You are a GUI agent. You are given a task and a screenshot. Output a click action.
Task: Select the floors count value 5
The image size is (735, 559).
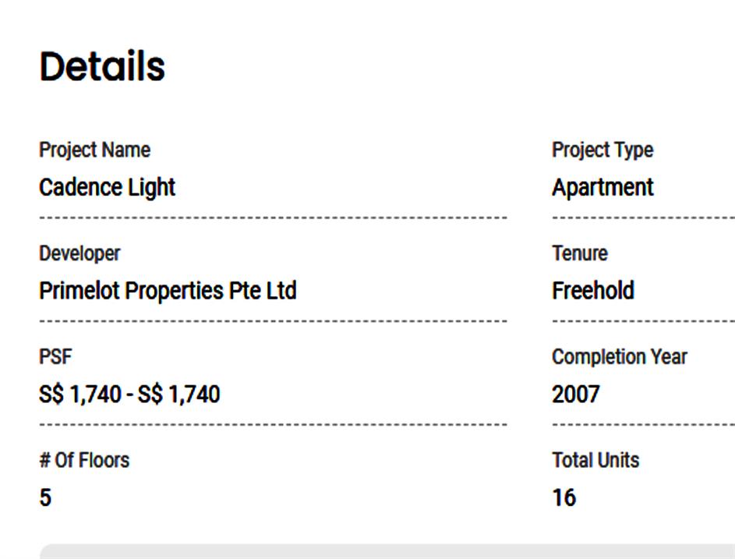click(x=45, y=497)
